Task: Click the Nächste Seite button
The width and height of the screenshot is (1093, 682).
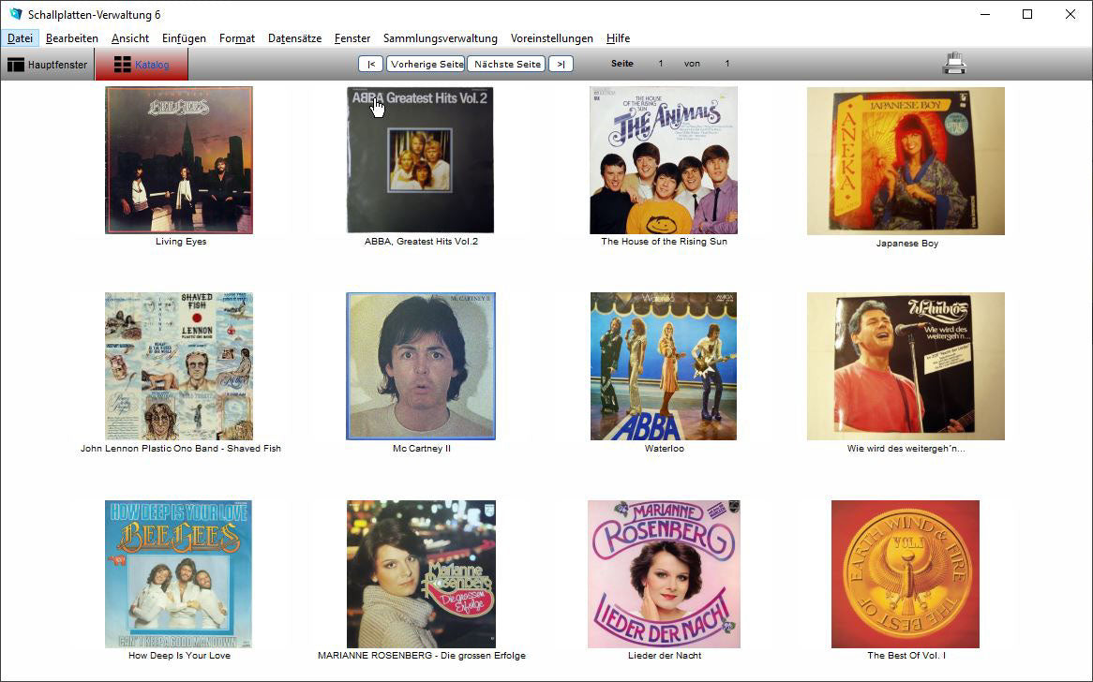Action: tap(507, 64)
